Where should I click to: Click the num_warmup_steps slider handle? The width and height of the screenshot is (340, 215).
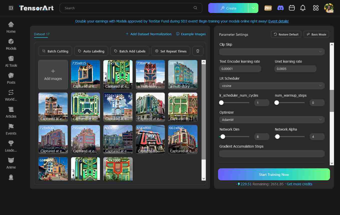(277, 103)
